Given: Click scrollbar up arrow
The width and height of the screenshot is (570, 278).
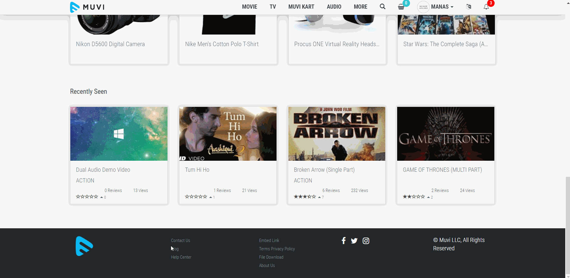Looking at the screenshot, I should tap(568, 2).
